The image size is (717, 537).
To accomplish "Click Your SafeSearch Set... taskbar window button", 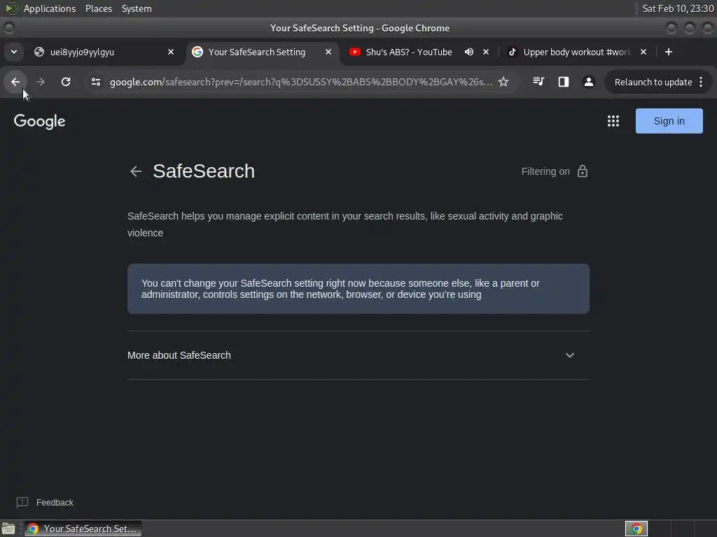I will [x=83, y=529].
